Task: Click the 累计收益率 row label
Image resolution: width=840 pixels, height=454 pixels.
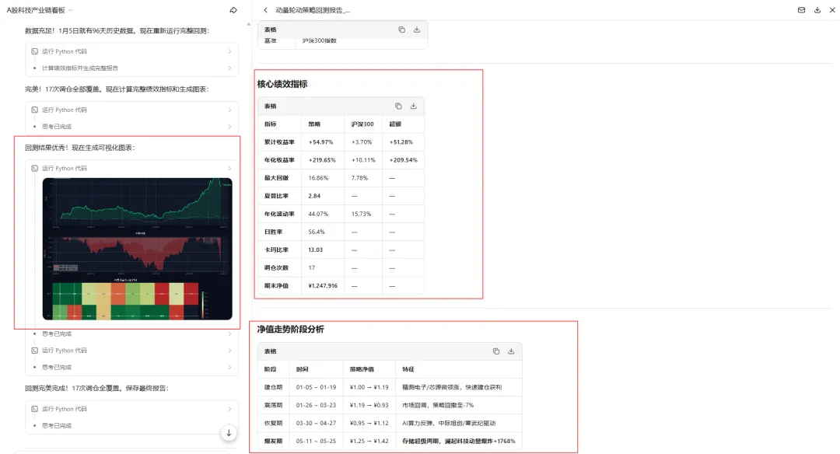Action: 279,141
